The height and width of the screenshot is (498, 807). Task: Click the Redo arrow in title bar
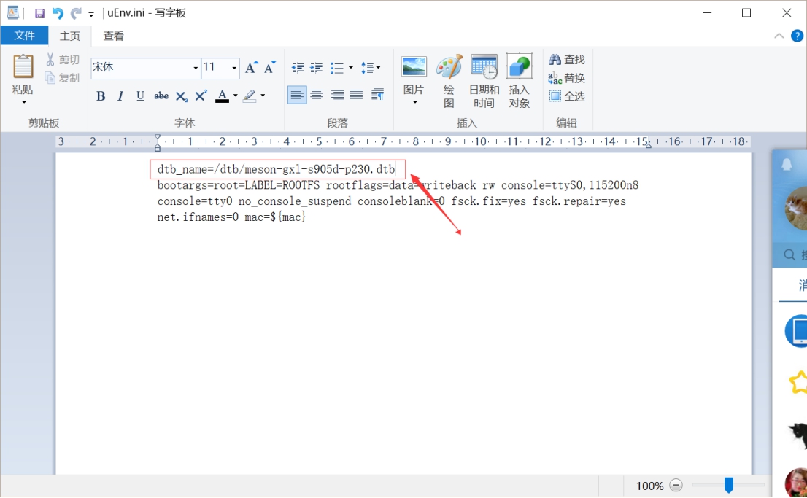point(76,13)
